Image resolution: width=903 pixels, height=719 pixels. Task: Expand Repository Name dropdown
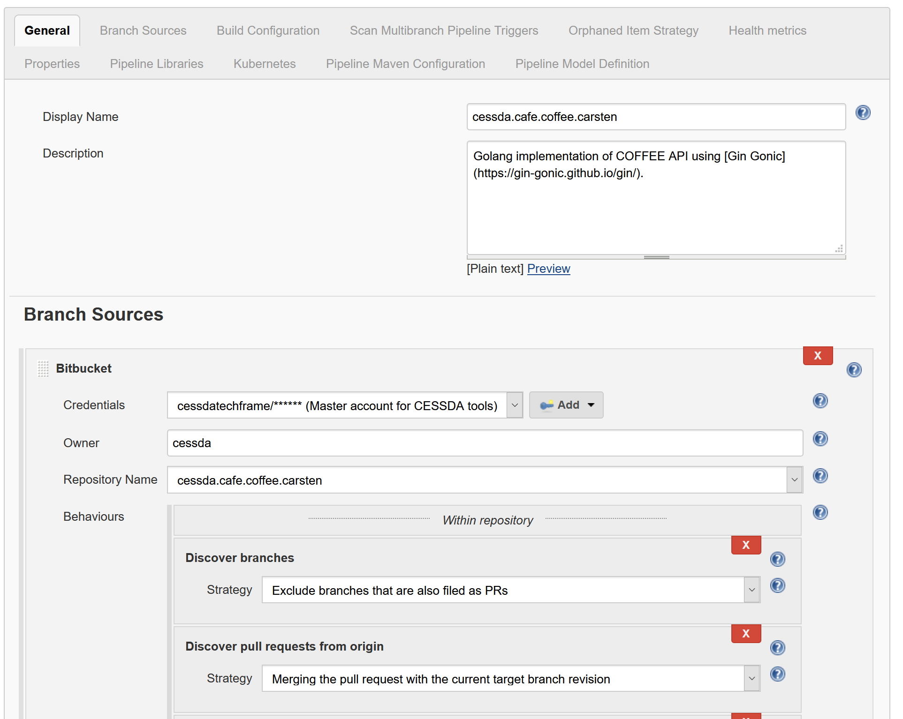click(x=794, y=480)
